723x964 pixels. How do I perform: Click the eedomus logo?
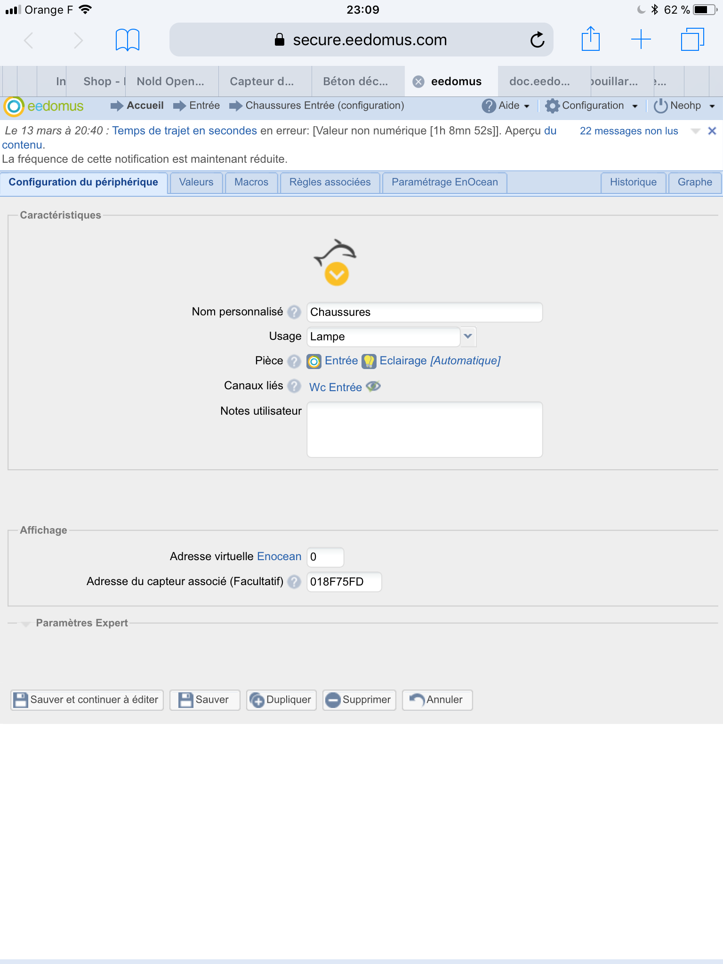44,106
